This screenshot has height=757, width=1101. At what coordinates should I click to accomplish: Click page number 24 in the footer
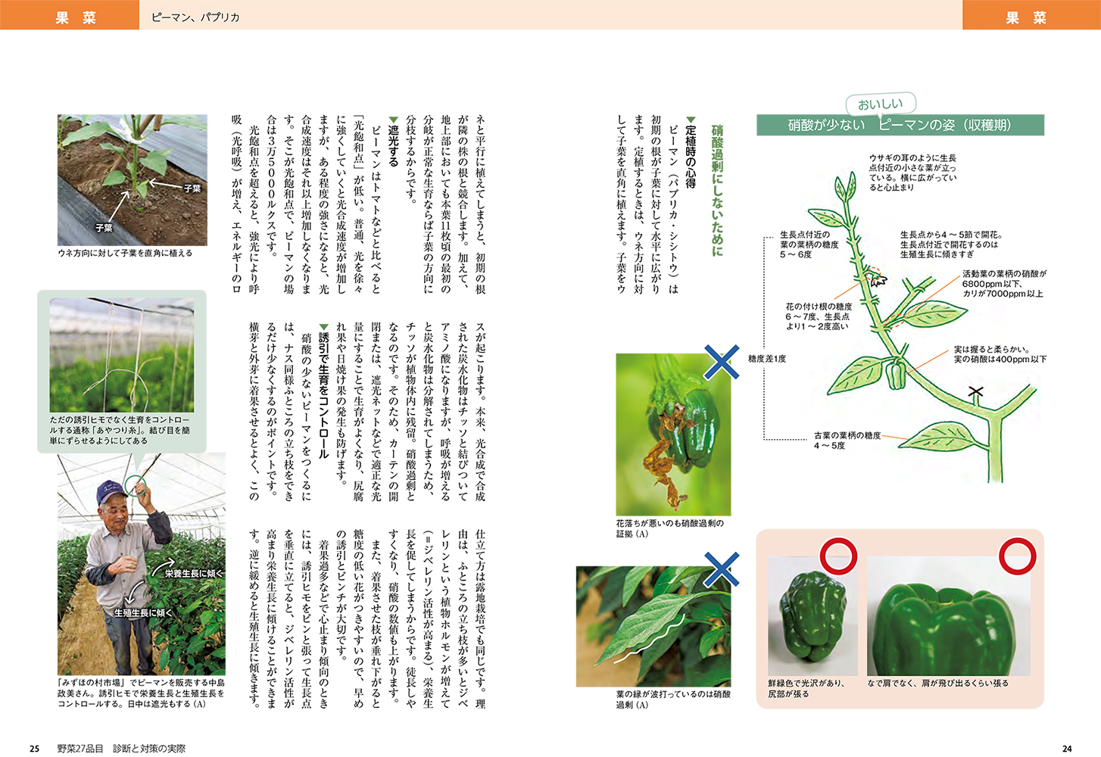[1067, 749]
